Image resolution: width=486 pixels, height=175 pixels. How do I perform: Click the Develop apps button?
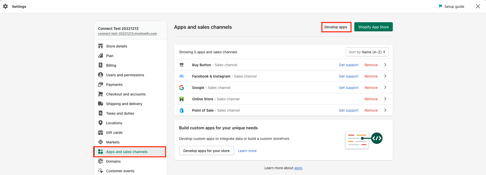coord(336,27)
